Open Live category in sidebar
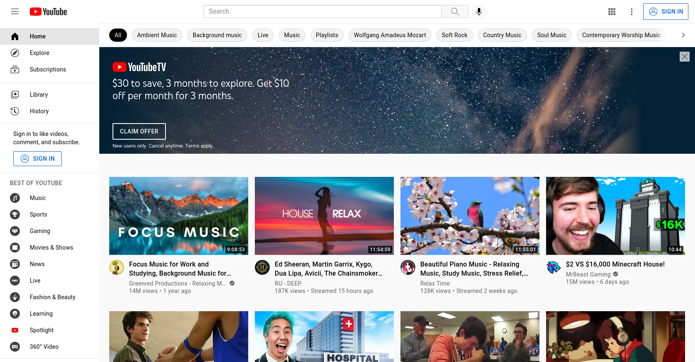 50,281
